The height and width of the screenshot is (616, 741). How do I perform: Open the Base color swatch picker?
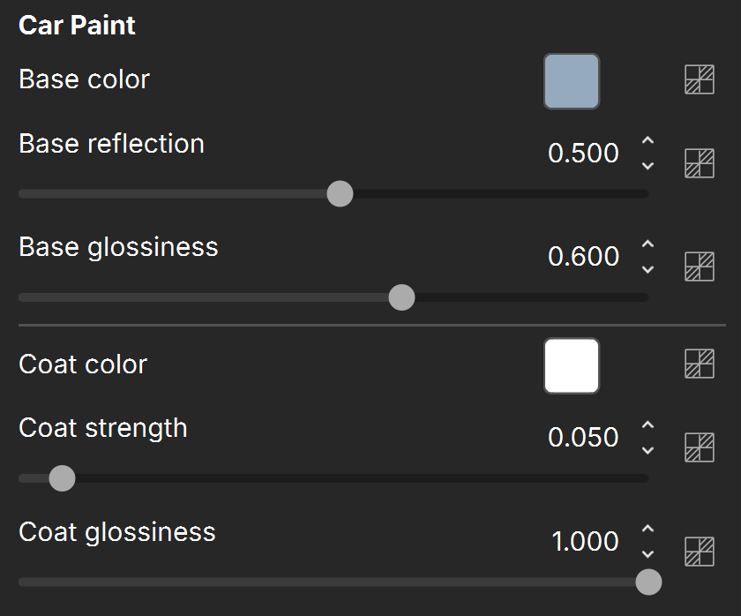coord(572,81)
